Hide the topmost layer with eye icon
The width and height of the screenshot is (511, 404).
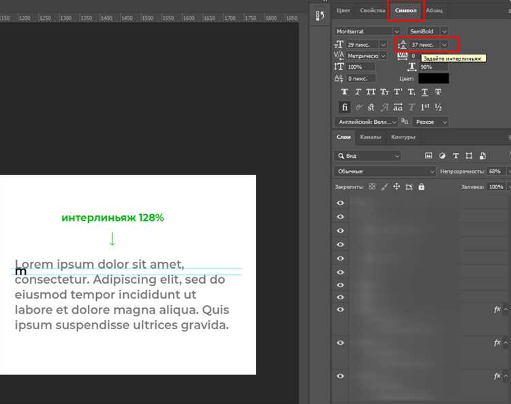340,203
